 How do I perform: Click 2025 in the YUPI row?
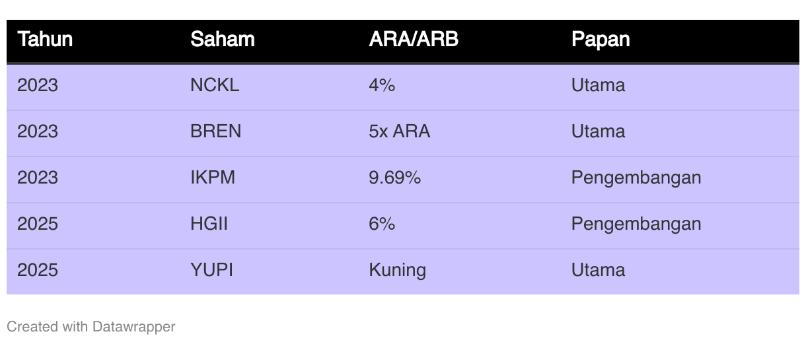click(38, 271)
